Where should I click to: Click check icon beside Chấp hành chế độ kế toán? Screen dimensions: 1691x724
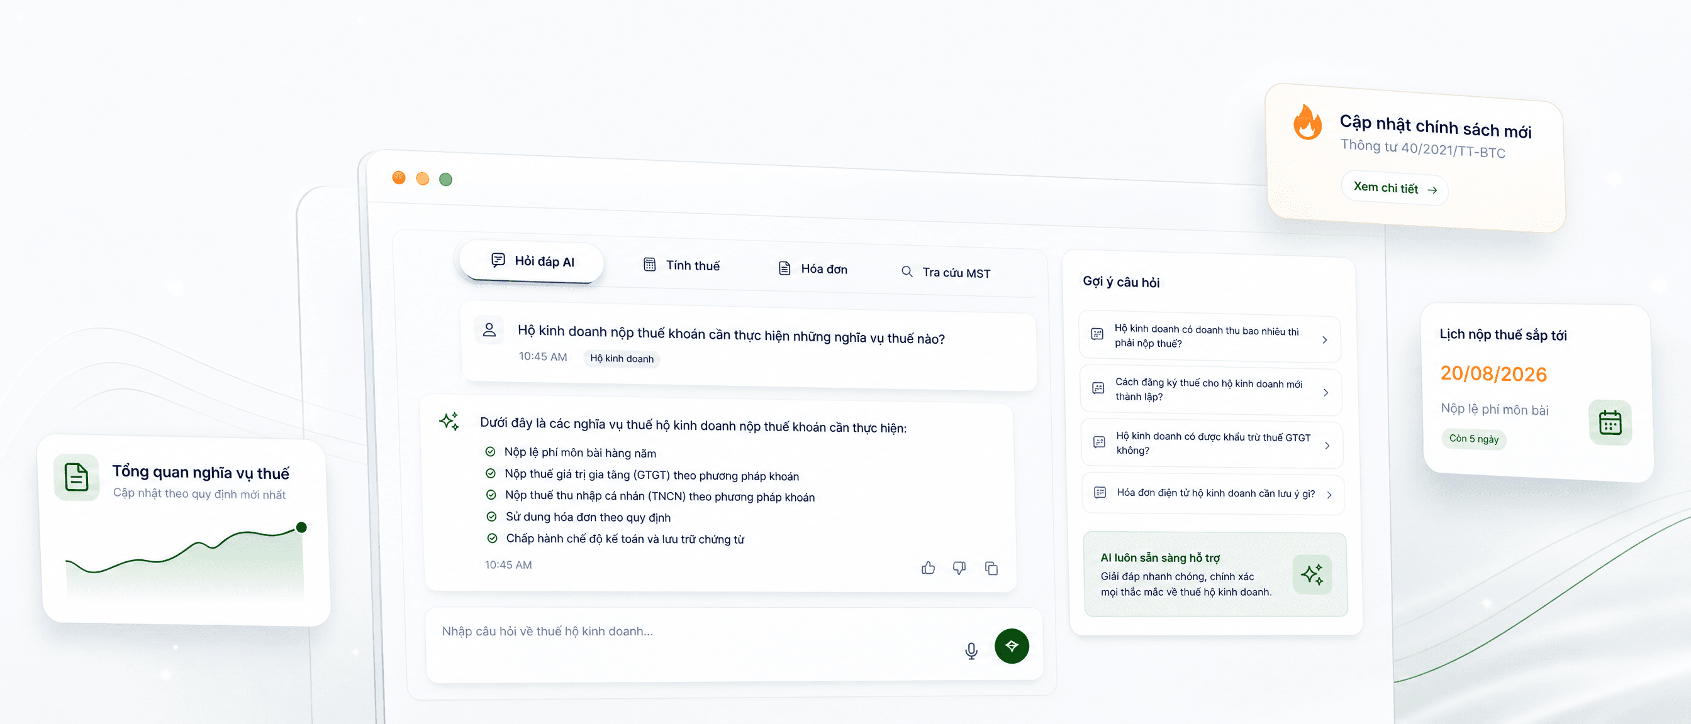pyautogui.click(x=492, y=538)
